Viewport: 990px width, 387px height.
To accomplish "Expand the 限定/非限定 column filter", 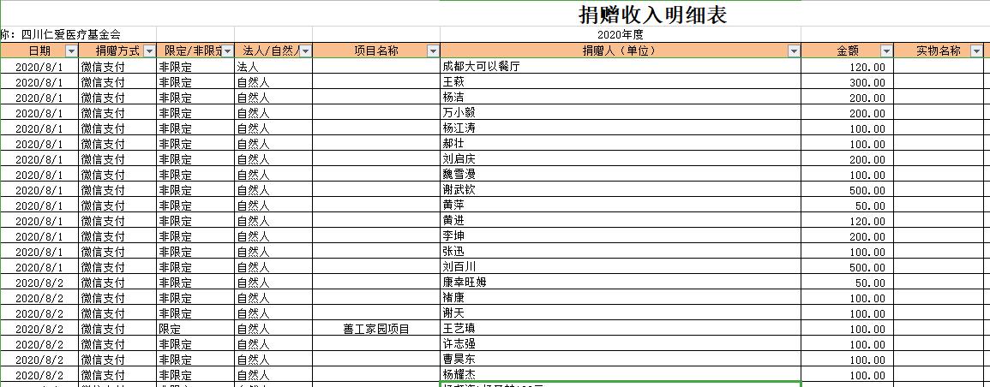I will 227,51.
